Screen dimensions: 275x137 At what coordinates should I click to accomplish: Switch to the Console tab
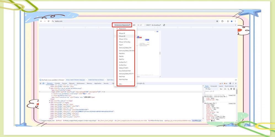click(x=57, y=83)
